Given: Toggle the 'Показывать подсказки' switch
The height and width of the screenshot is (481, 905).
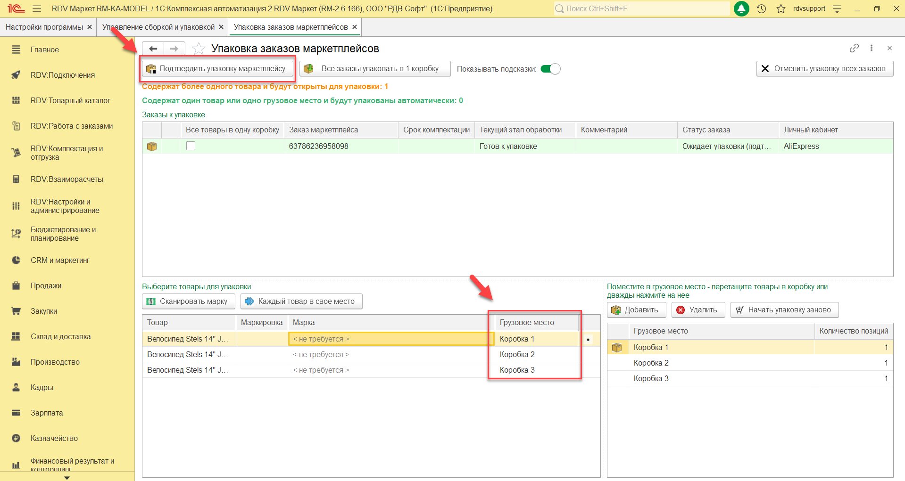Looking at the screenshot, I should [x=550, y=69].
